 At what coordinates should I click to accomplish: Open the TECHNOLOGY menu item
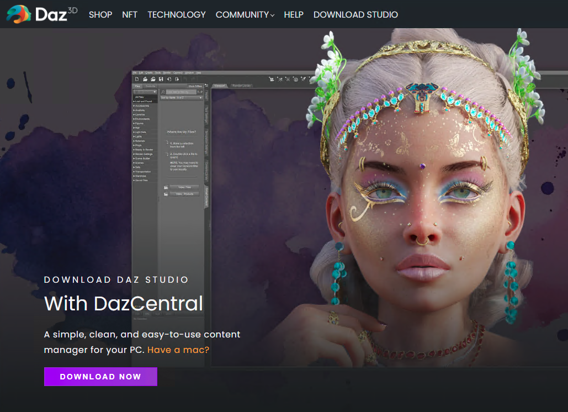177,15
